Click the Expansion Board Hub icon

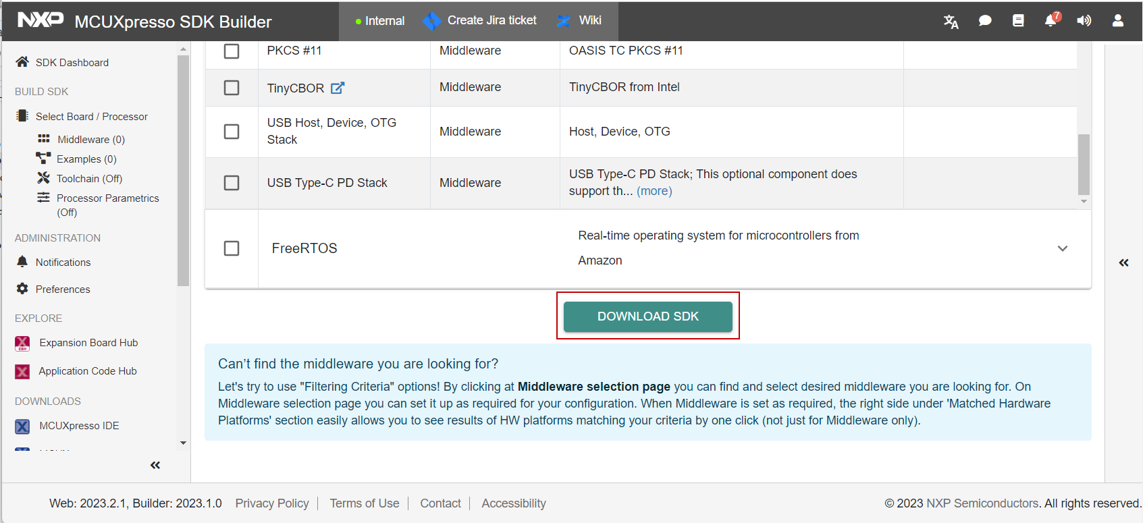tap(22, 343)
